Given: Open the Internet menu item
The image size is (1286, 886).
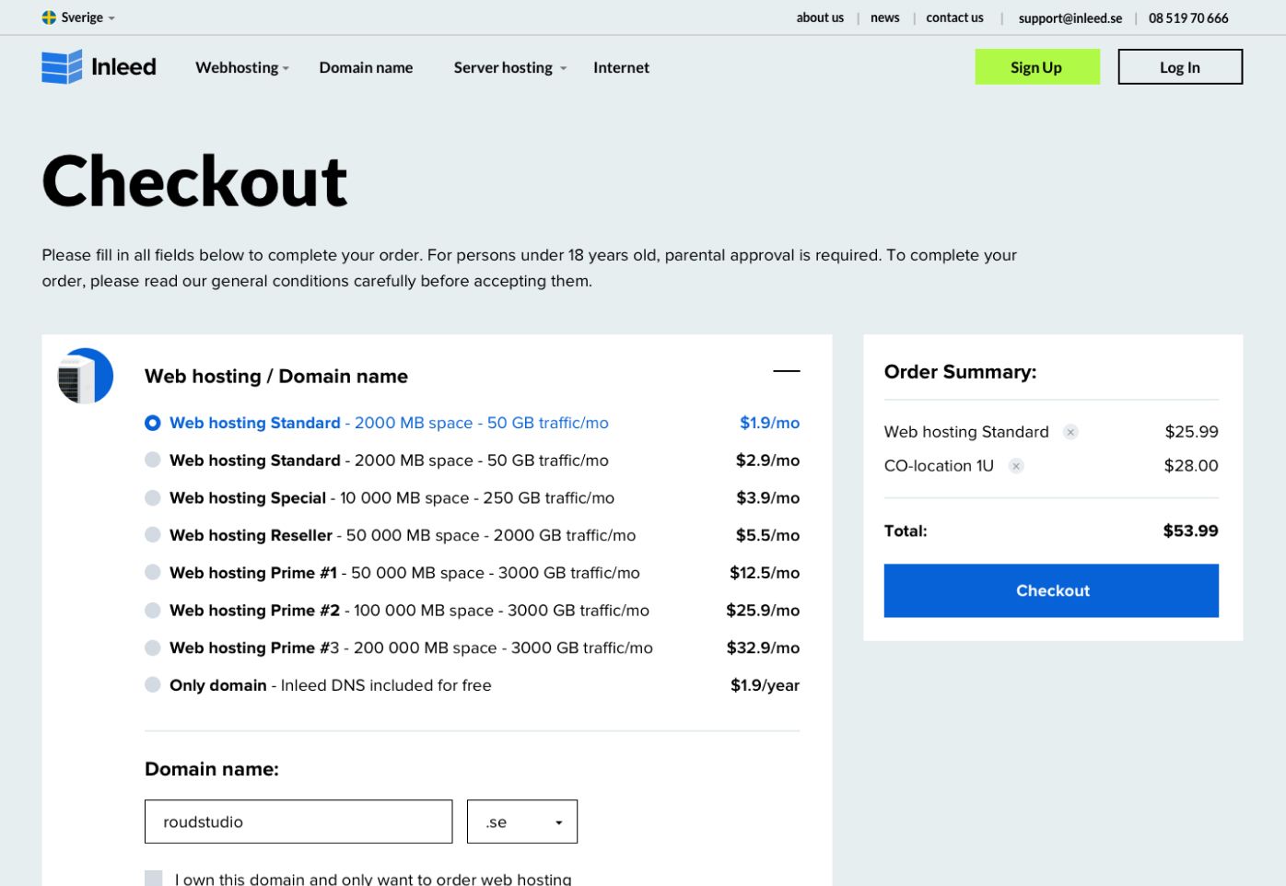Looking at the screenshot, I should click(x=621, y=67).
